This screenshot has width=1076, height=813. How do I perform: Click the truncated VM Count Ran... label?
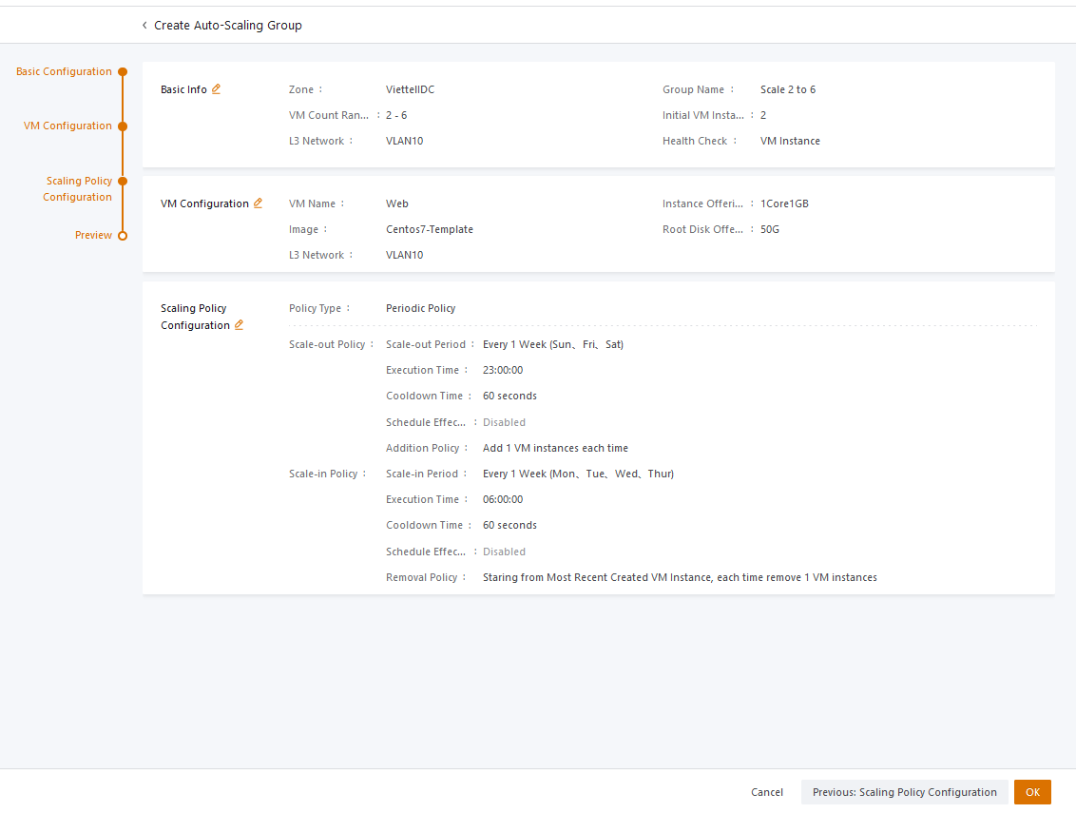pyautogui.click(x=328, y=115)
